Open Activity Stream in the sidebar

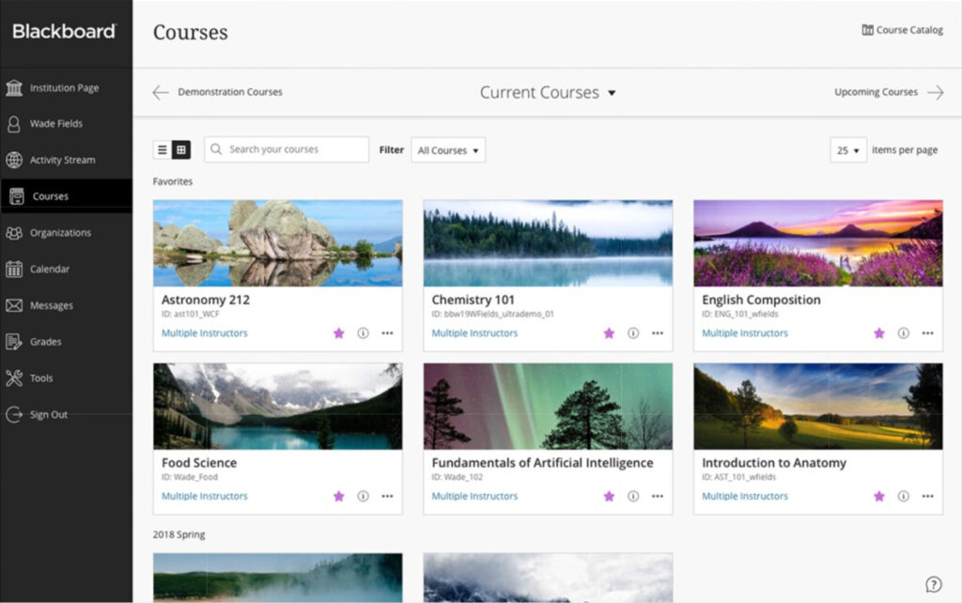coord(62,160)
